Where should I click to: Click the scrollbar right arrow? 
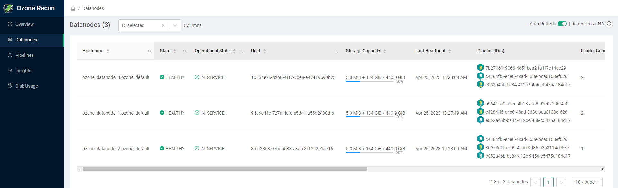(x=603, y=169)
